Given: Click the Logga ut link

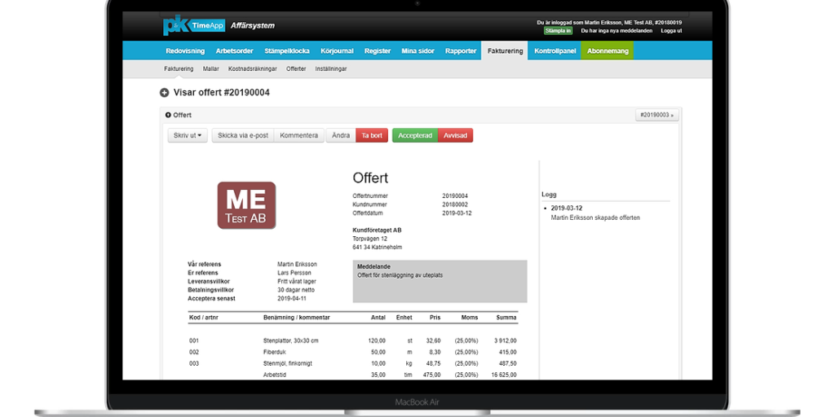Looking at the screenshot, I should [671, 31].
